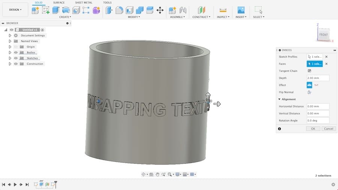The height and width of the screenshot is (190, 338).
Task: Collapse the Alignment section in Emboss panel
Action: [279, 99]
